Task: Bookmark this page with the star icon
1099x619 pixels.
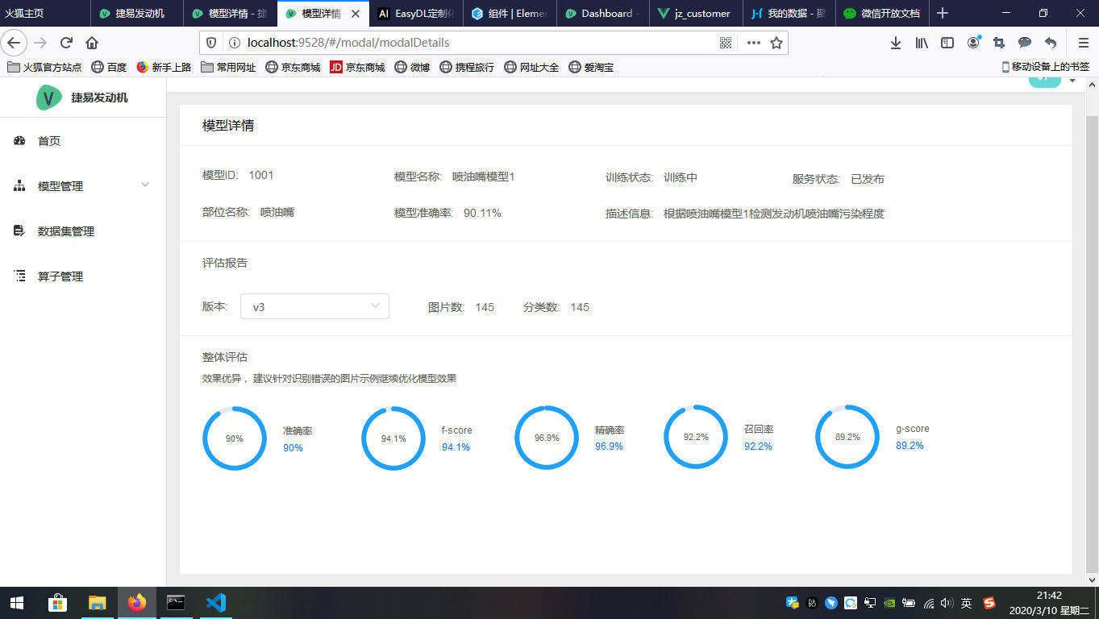Action: pyautogui.click(x=776, y=43)
